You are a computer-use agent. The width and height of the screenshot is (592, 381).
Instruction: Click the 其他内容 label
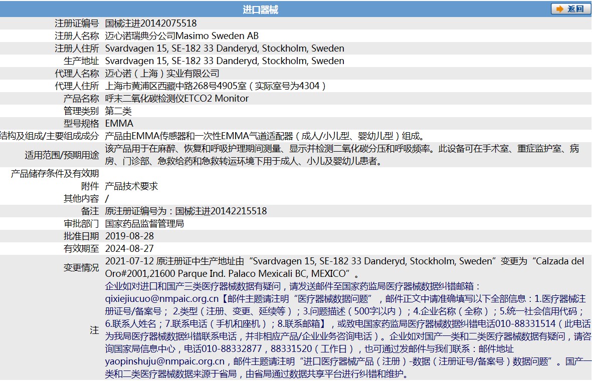tap(81, 198)
